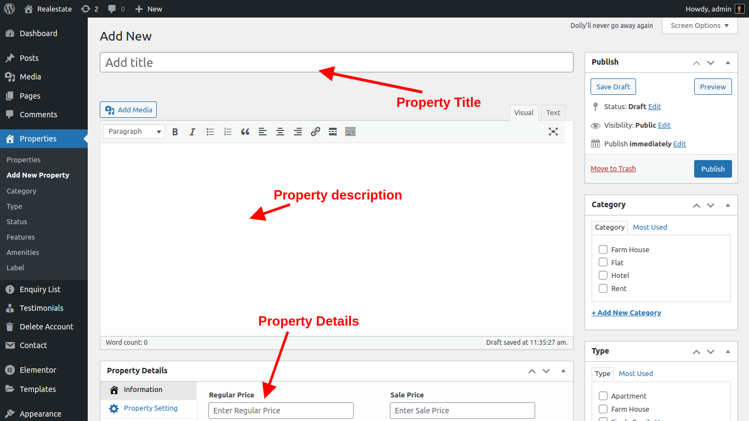Click the Toolbar Toggle keyboard icon

(350, 132)
